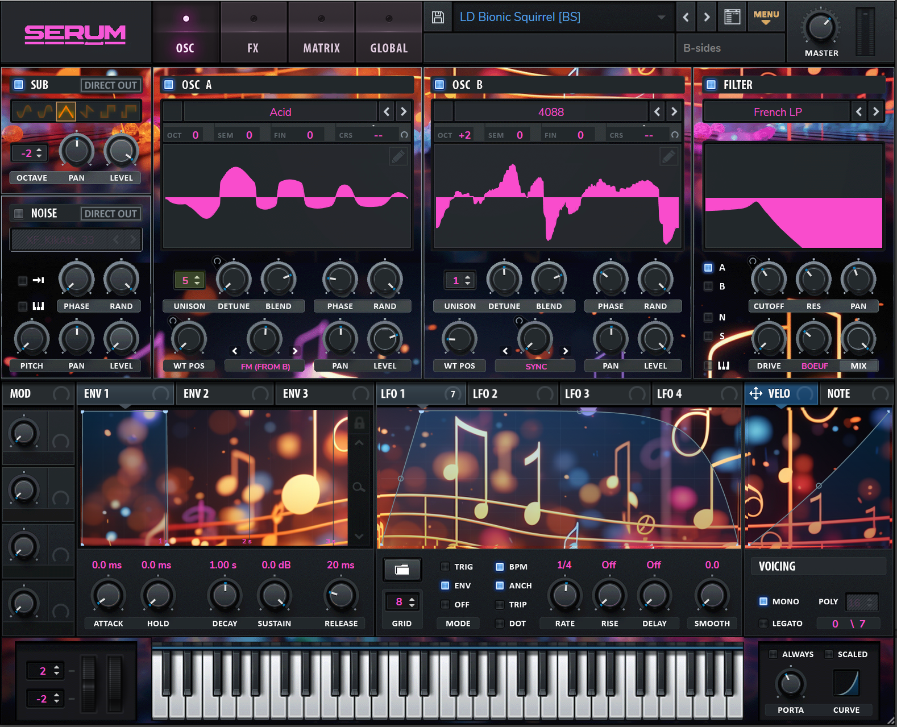Click the envelope lock icon
The height and width of the screenshot is (727, 897).
click(359, 423)
